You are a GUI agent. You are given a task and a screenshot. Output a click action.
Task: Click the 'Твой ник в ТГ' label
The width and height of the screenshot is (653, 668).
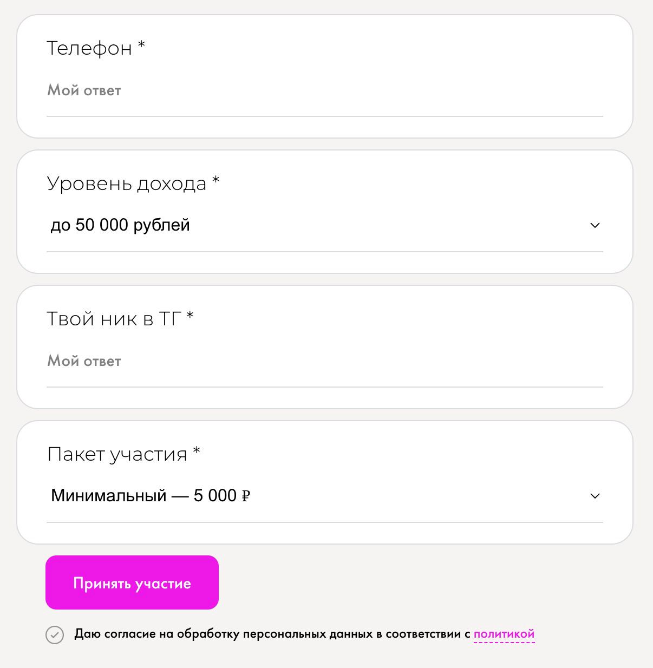click(x=114, y=319)
